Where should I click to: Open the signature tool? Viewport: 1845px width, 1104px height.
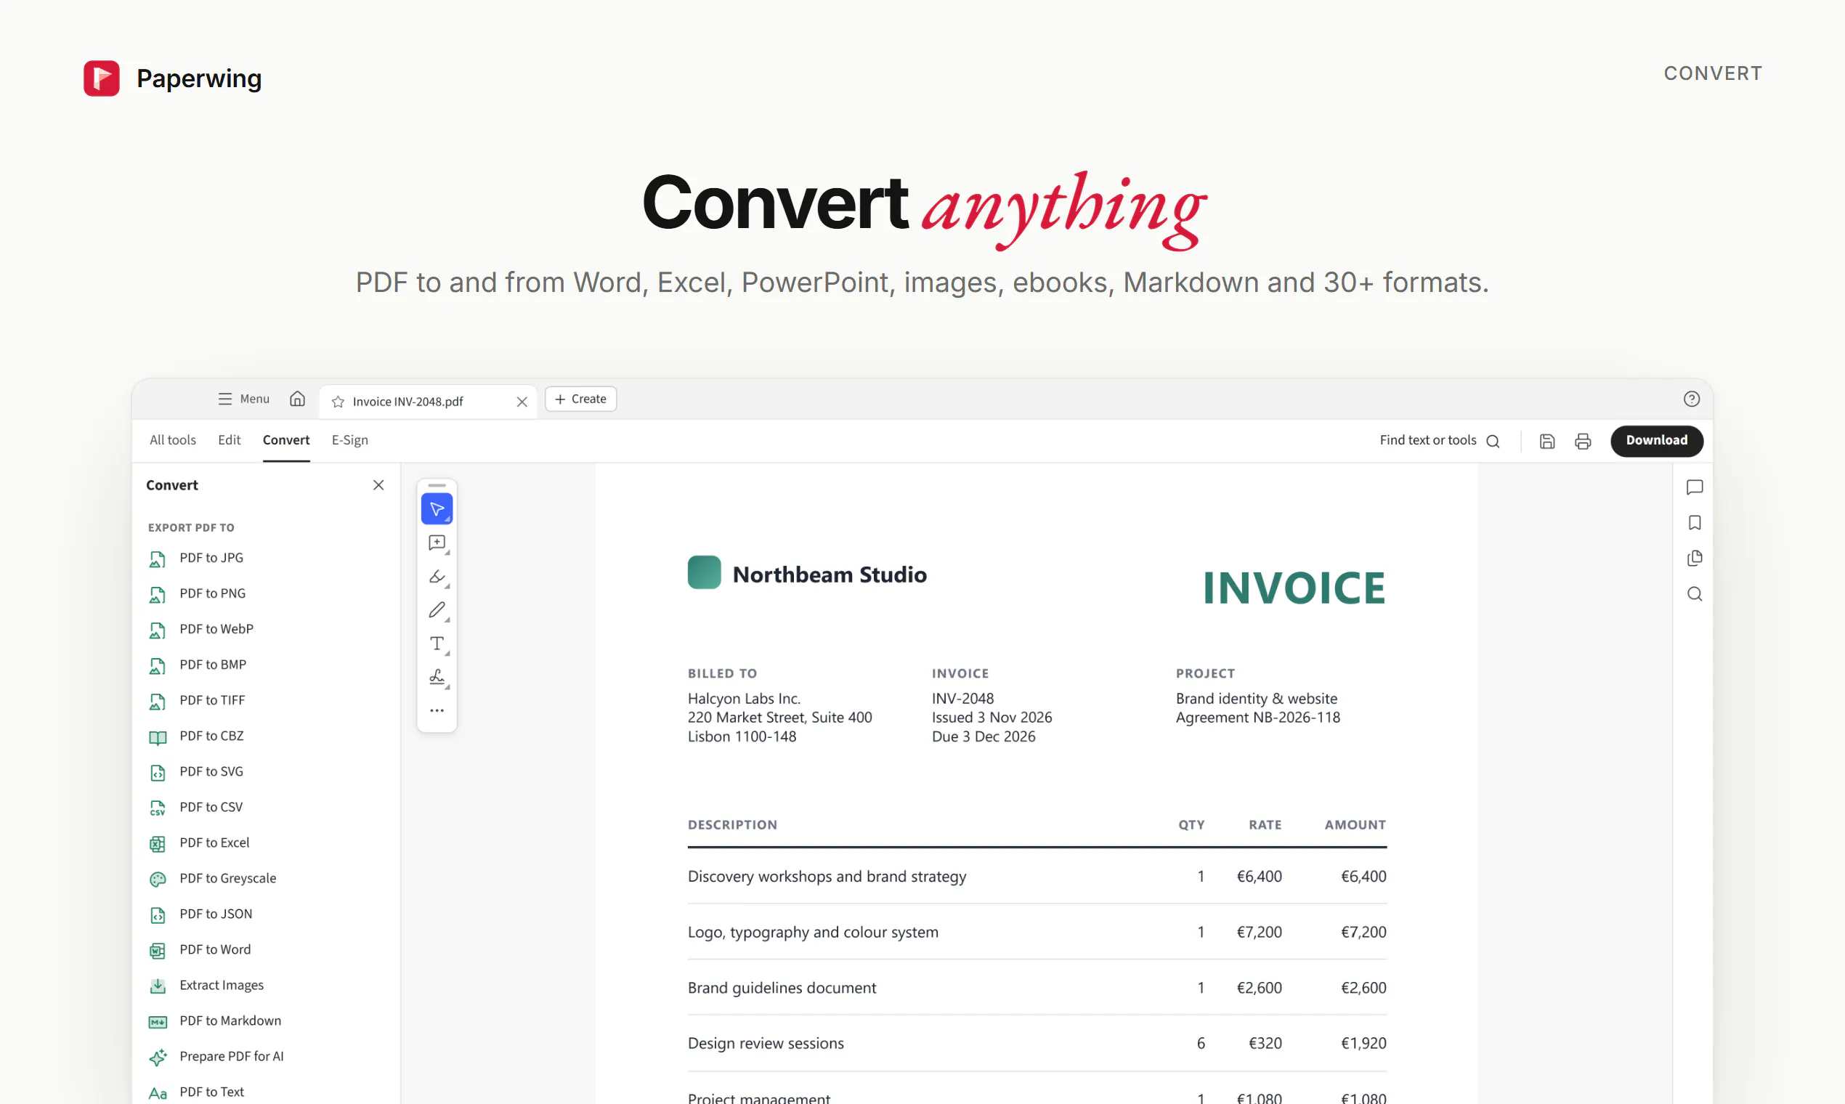437,677
